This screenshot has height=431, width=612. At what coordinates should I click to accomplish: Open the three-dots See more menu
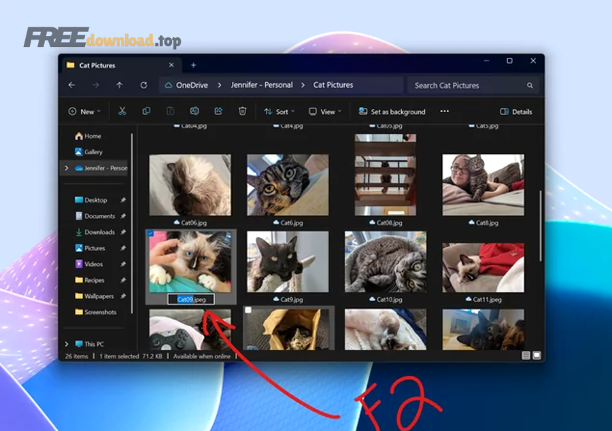445,111
